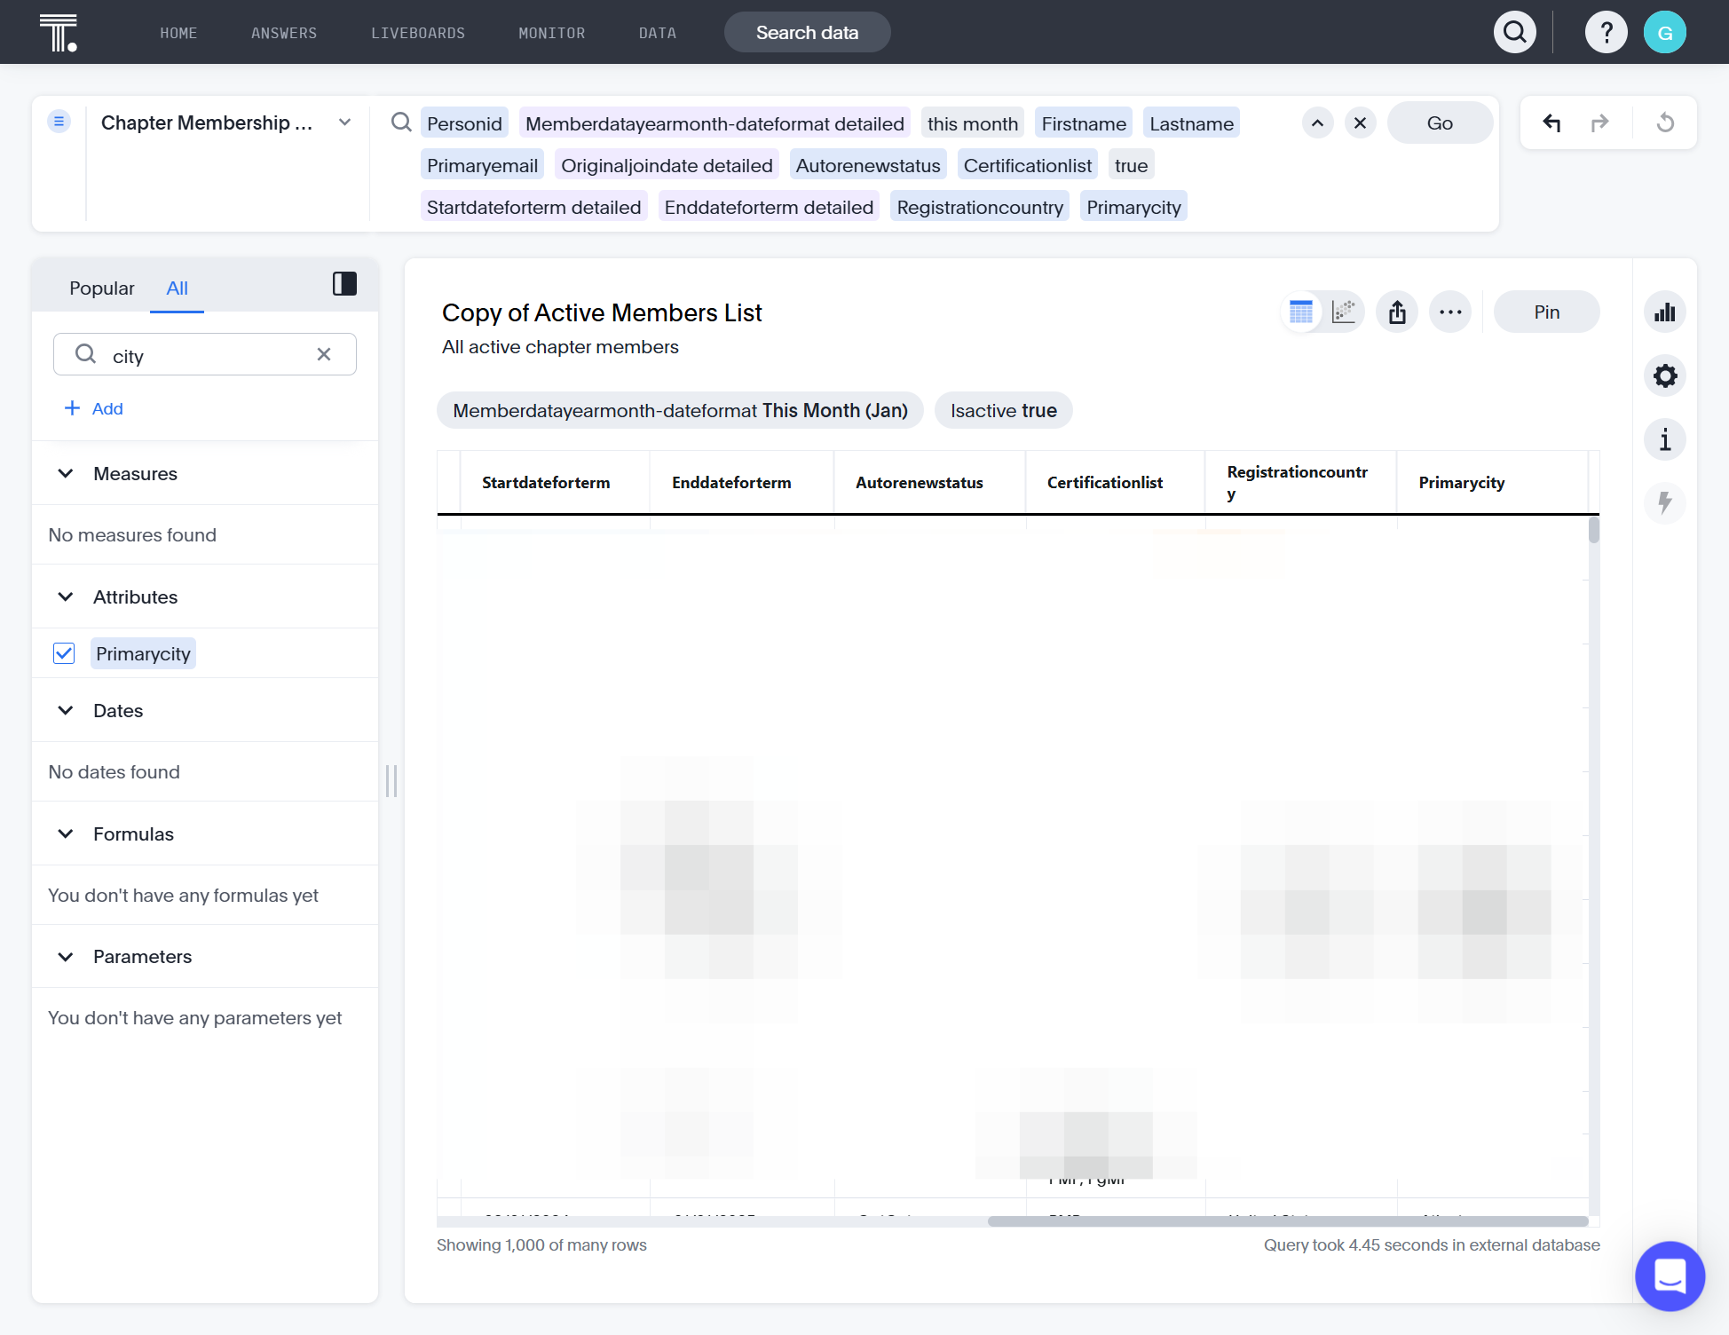
Task: Collapse the Attributes section
Action: pos(66,596)
